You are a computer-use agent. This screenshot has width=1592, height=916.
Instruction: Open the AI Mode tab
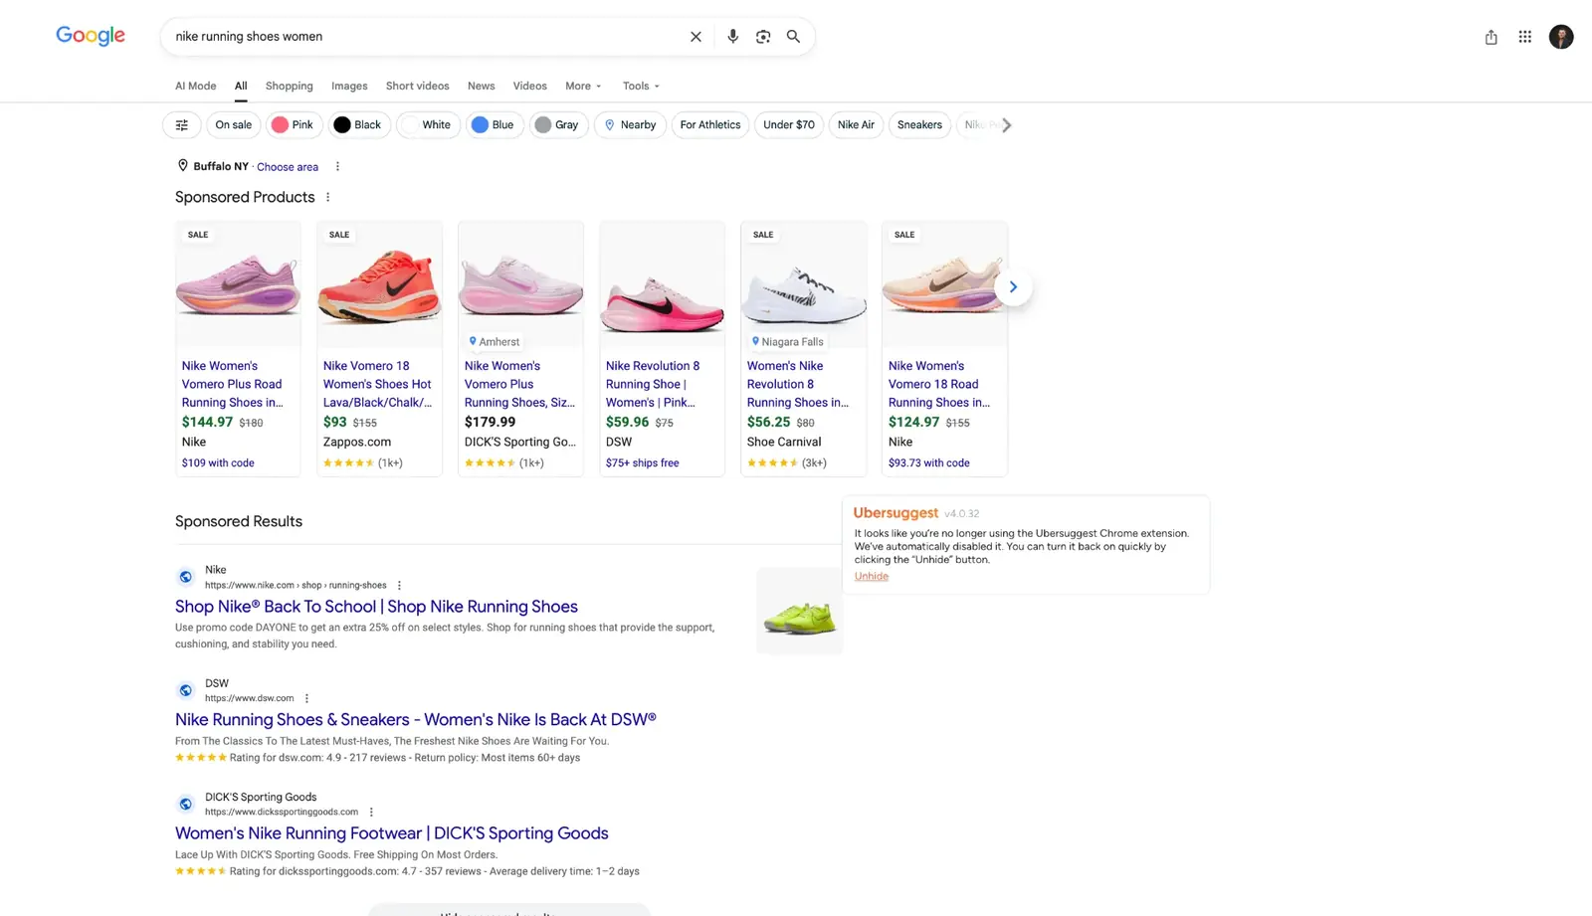[x=196, y=87]
